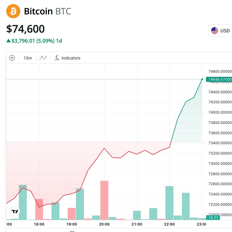Click the 22:00 time axis marker
The height and width of the screenshot is (232, 232).
coord(169,224)
